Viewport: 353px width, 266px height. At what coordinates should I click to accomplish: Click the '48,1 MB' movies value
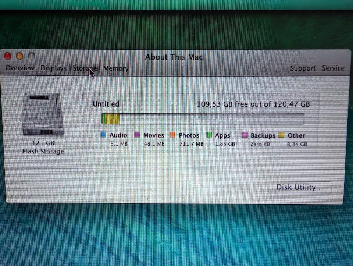coord(154,144)
